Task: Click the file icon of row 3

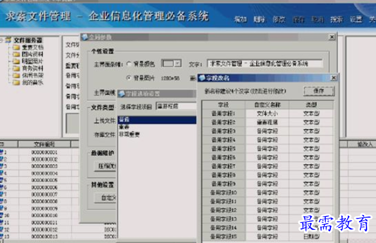Action: tap(2, 166)
